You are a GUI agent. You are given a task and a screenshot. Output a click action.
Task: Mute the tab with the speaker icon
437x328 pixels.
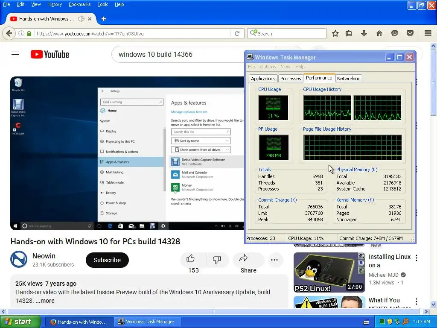point(81,19)
